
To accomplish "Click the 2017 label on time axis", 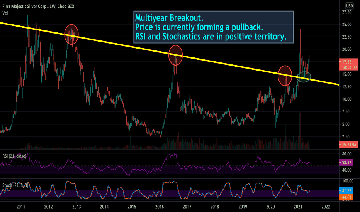I will tap(187, 207).
